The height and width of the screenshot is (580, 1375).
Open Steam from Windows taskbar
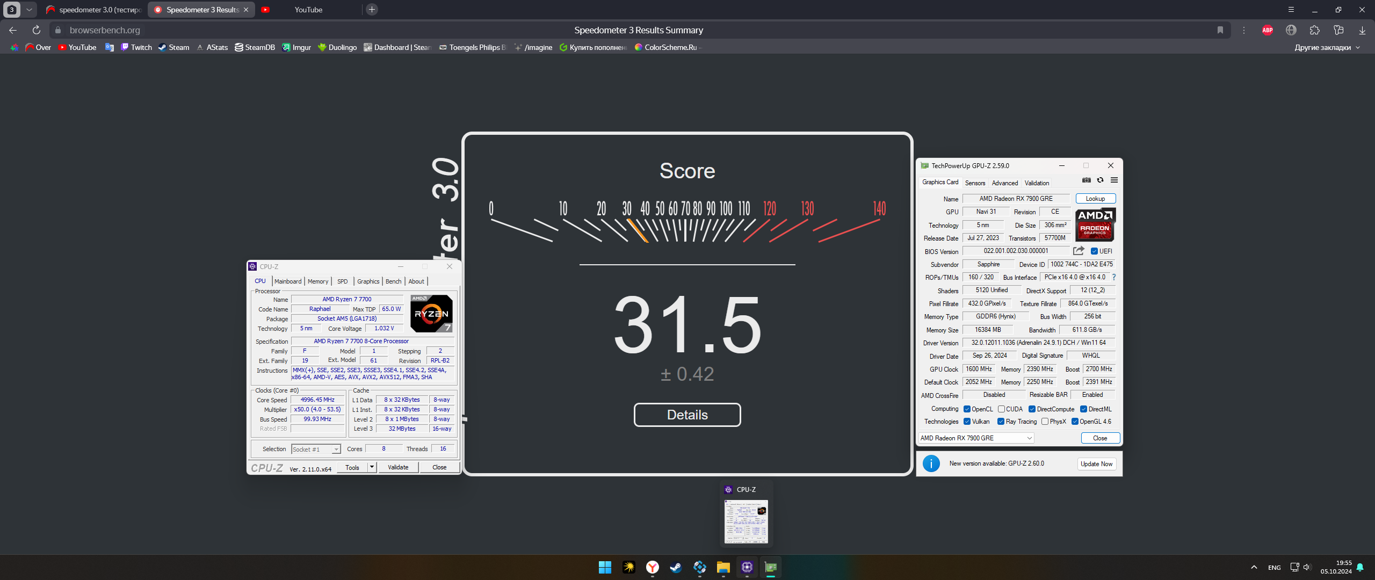(676, 567)
